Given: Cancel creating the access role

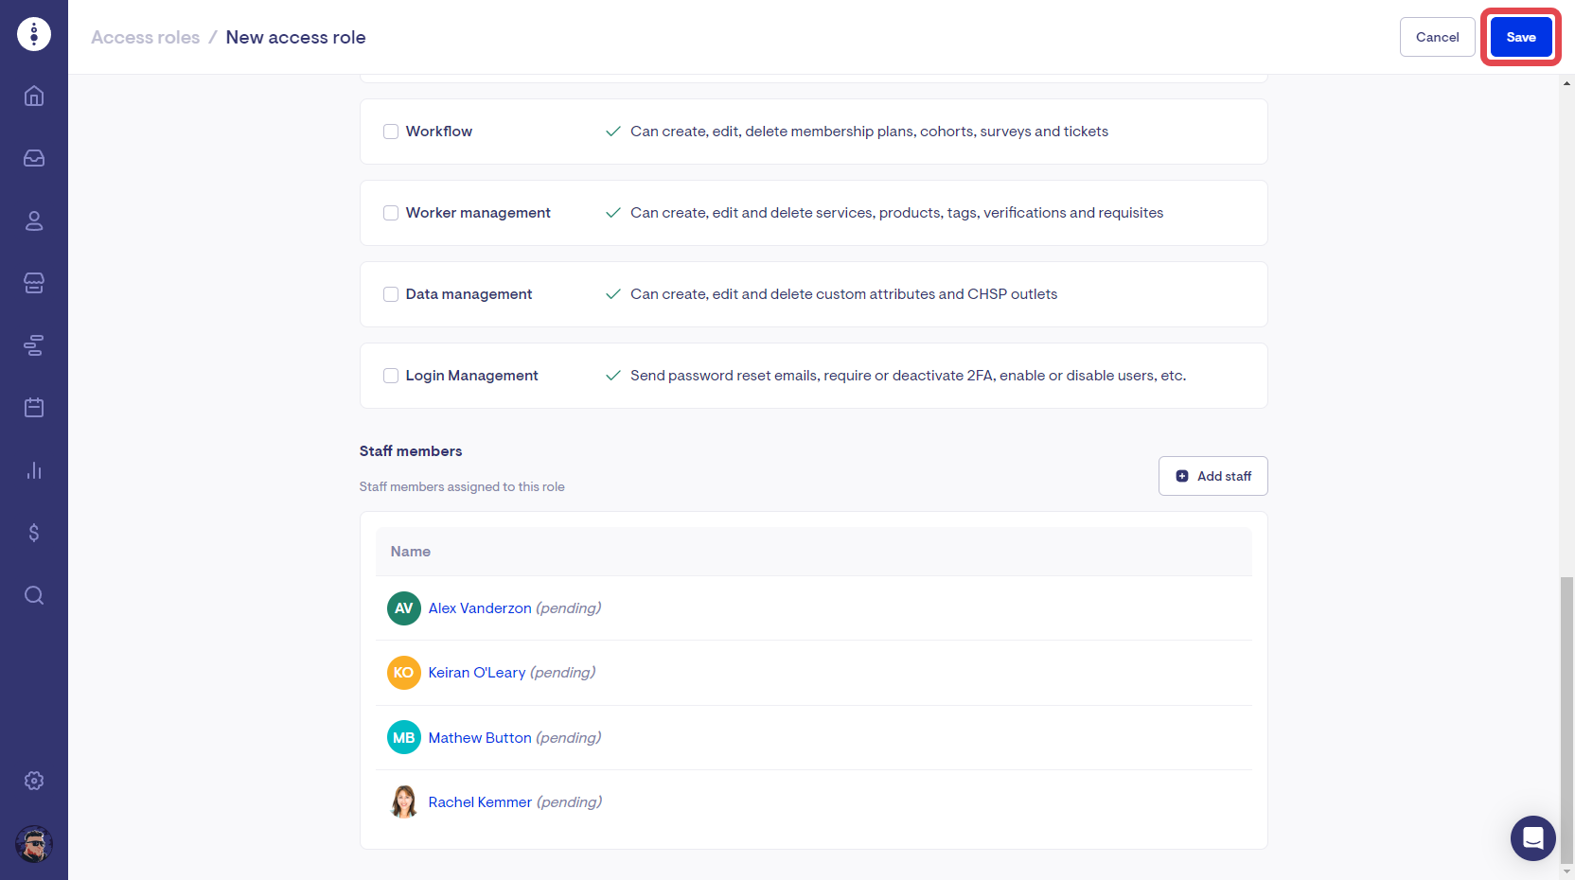Looking at the screenshot, I should (1437, 37).
